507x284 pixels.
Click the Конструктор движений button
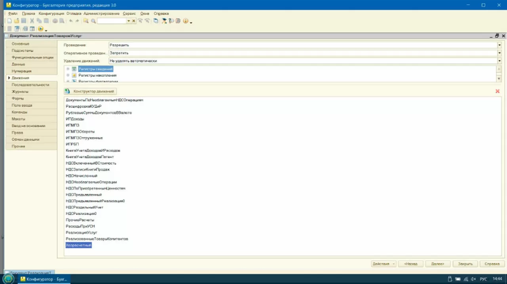tap(90, 91)
